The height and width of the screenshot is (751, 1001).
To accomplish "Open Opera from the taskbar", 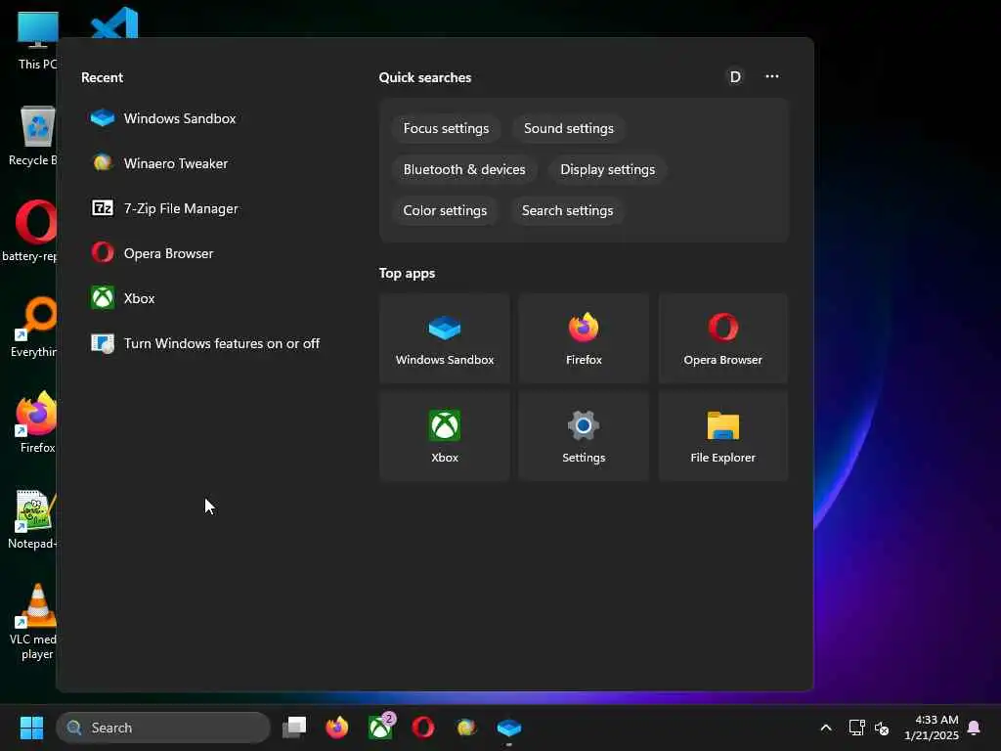I will (x=423, y=728).
